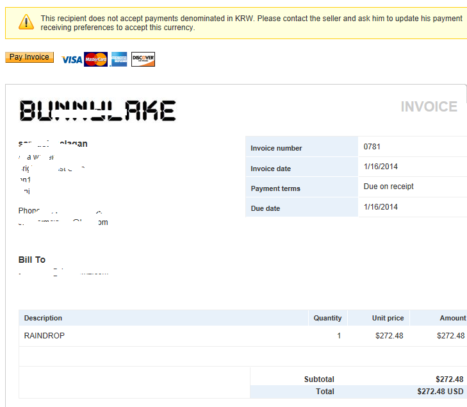Click the RAINDROP quantity value 1

[339, 336]
